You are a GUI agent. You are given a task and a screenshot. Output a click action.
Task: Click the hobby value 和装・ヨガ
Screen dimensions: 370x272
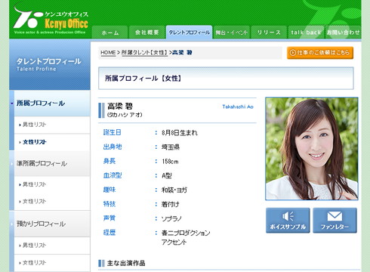click(x=174, y=190)
